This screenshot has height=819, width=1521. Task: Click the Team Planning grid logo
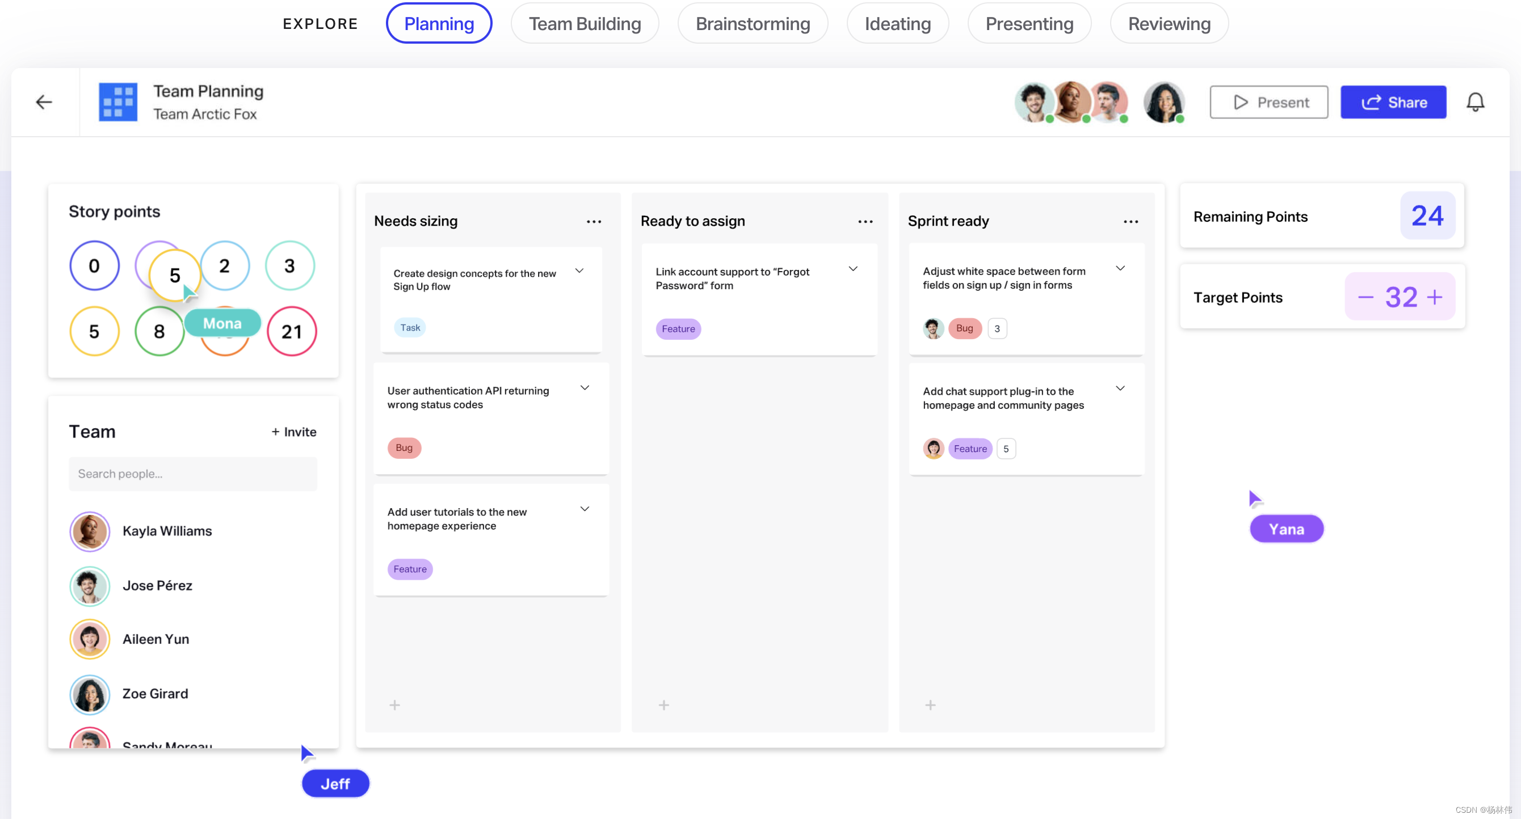pyautogui.click(x=117, y=102)
